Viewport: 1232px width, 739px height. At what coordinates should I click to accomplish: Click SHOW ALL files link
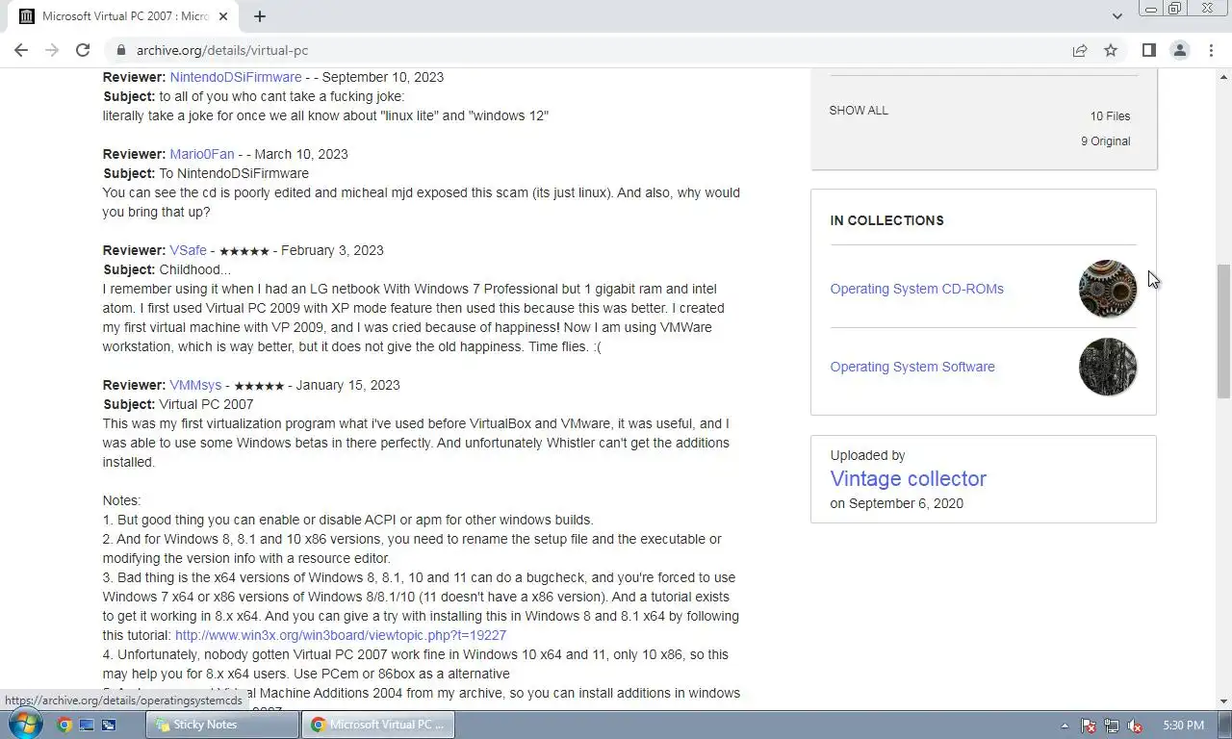pyautogui.click(x=859, y=111)
